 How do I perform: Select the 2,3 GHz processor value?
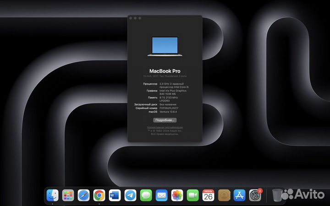coord(174,85)
